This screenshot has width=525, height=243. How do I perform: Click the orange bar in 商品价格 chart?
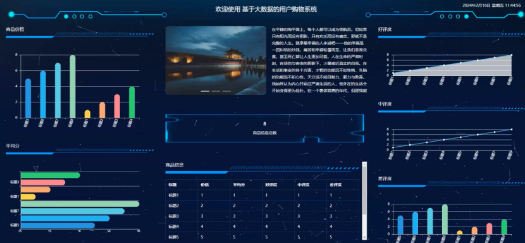[x=102, y=110]
